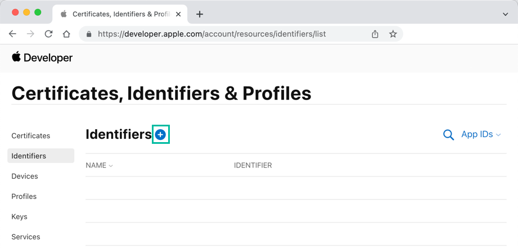Open the App IDs filter dropdown
The image size is (518, 250).
[x=480, y=134]
